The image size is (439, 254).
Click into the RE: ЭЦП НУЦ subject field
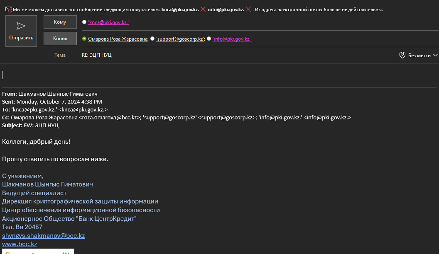tap(208, 55)
